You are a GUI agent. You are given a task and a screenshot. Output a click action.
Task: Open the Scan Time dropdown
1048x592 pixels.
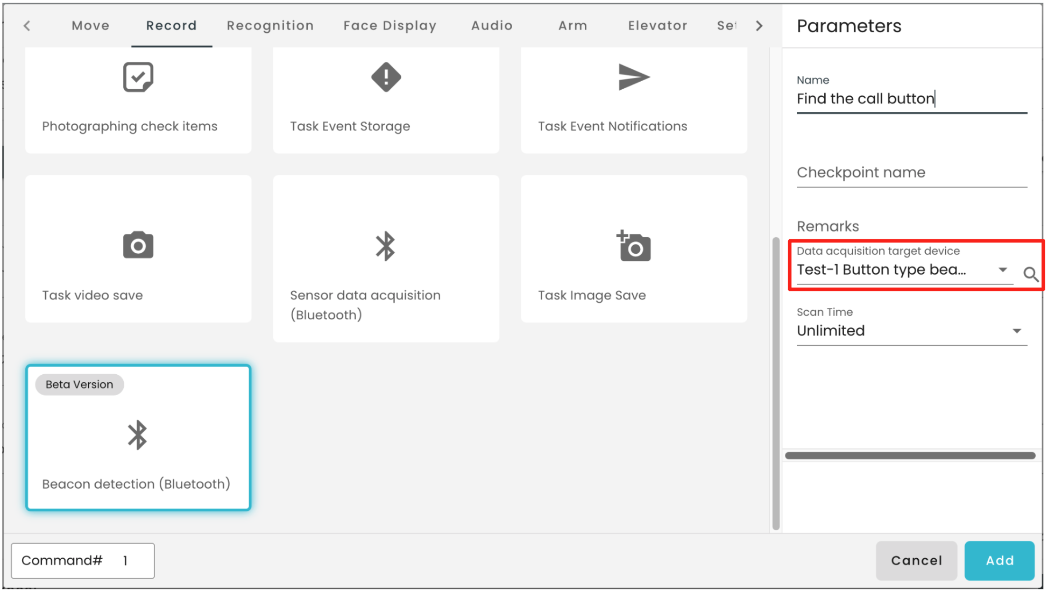point(912,331)
